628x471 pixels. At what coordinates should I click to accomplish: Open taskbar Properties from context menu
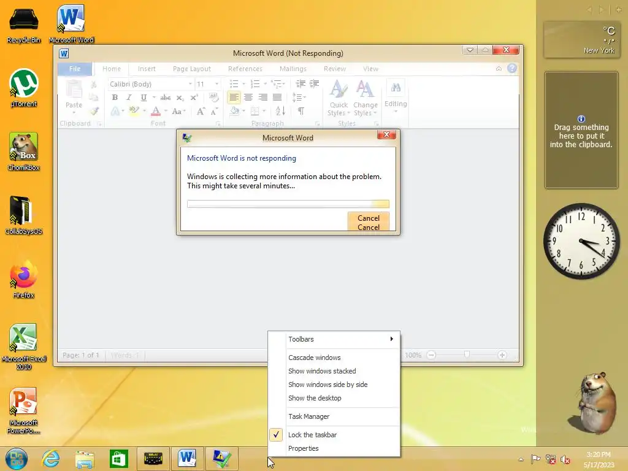click(303, 448)
